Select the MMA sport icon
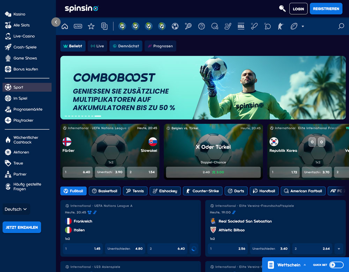Viewport: 349px width, 272px height. [241, 26]
